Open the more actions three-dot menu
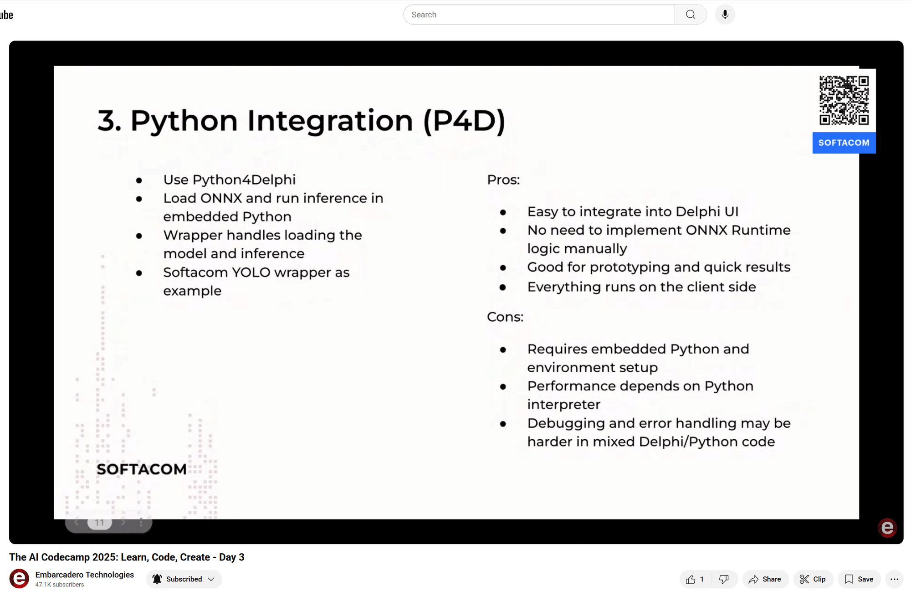The height and width of the screenshot is (596, 911). click(x=894, y=579)
